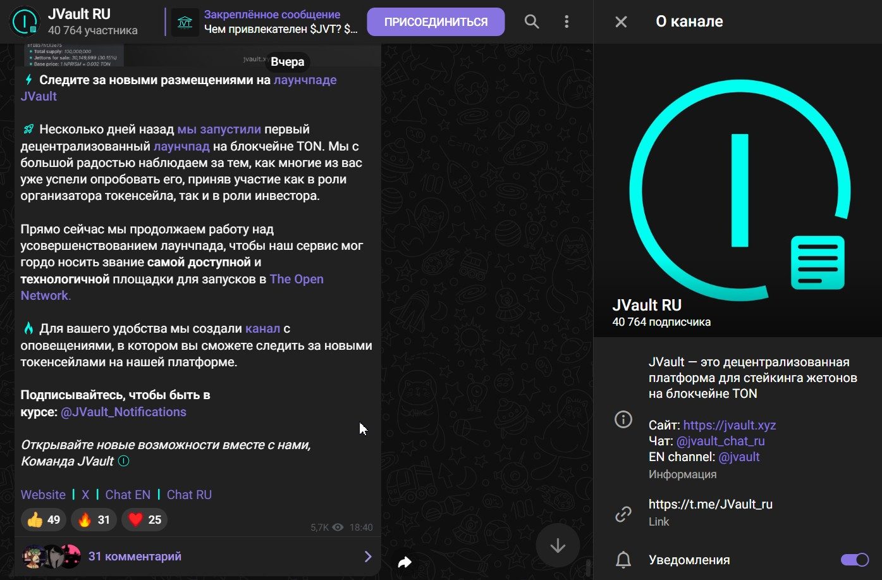Open the @JVault_Notifications mention
This screenshot has width=882, height=580.
[123, 412]
